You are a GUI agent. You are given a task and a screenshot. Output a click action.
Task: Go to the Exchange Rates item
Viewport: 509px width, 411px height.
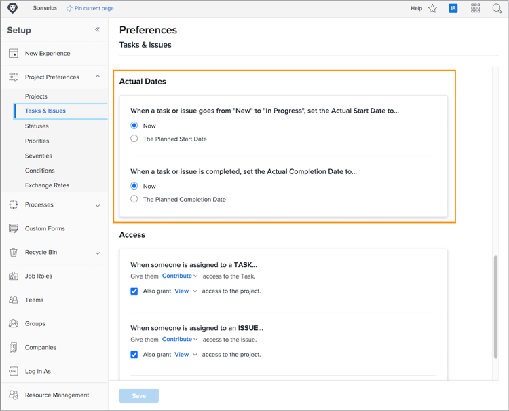(x=47, y=185)
